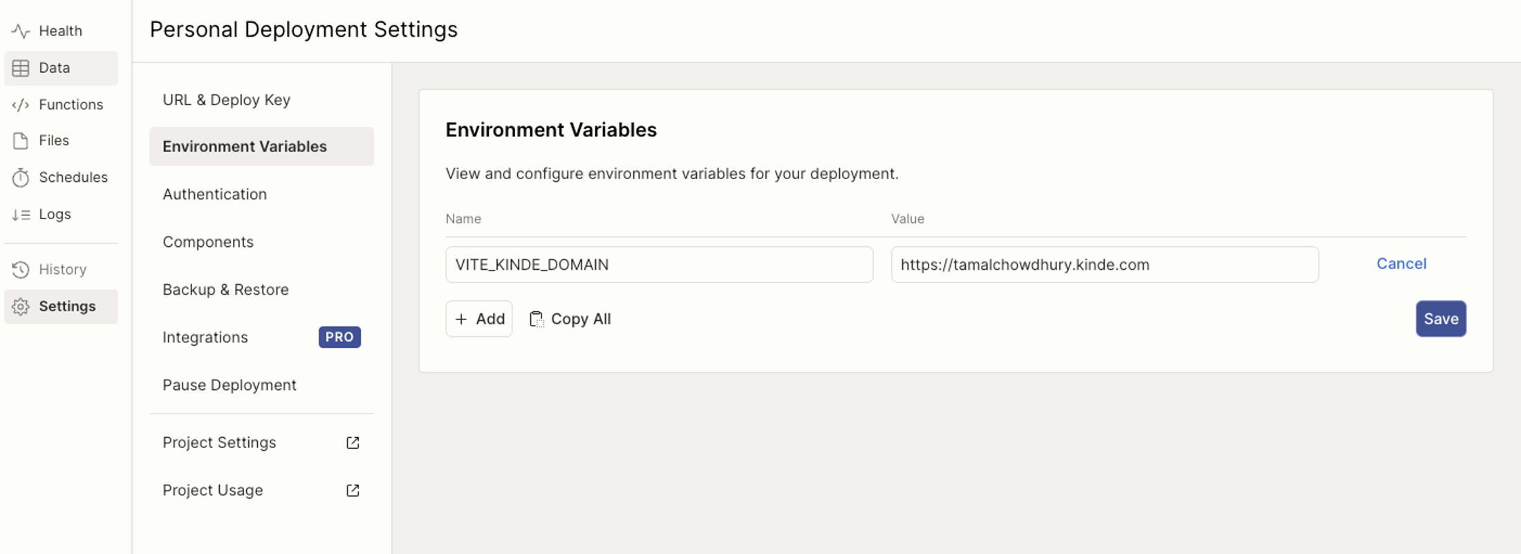The image size is (1521, 554).
Task: Click the Settings gear icon
Action: pyautogui.click(x=21, y=306)
